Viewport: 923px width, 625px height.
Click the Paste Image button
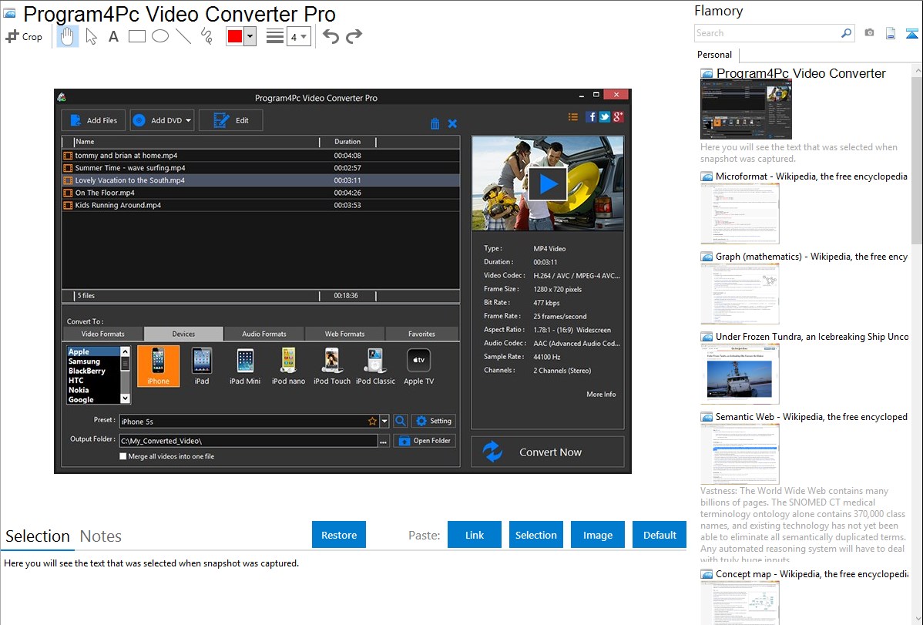(x=598, y=535)
